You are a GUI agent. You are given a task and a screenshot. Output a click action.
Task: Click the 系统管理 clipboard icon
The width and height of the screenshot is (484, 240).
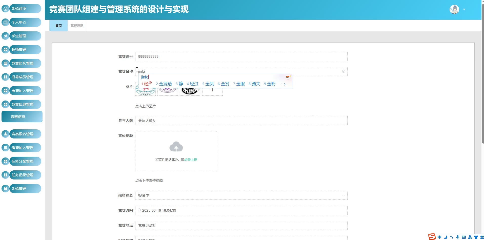pyautogui.click(x=5, y=189)
